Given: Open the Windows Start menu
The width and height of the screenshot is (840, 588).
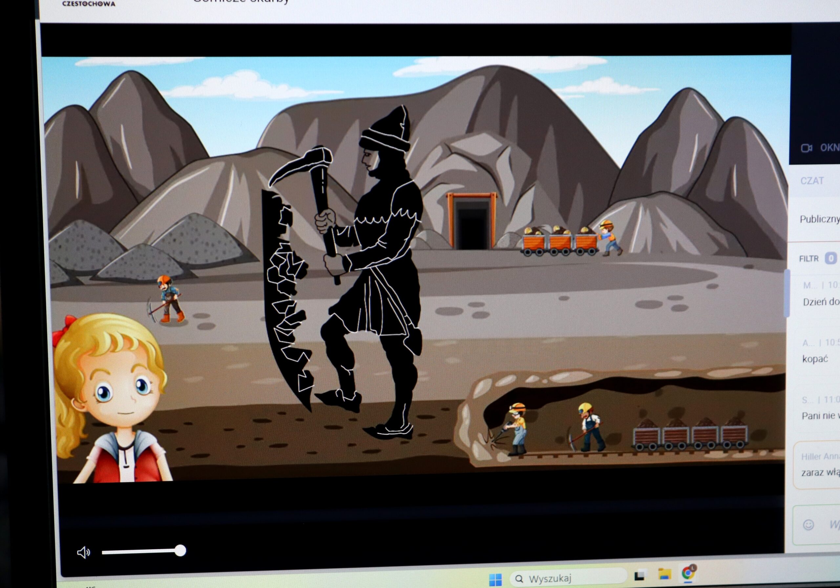Looking at the screenshot, I should tap(495, 579).
